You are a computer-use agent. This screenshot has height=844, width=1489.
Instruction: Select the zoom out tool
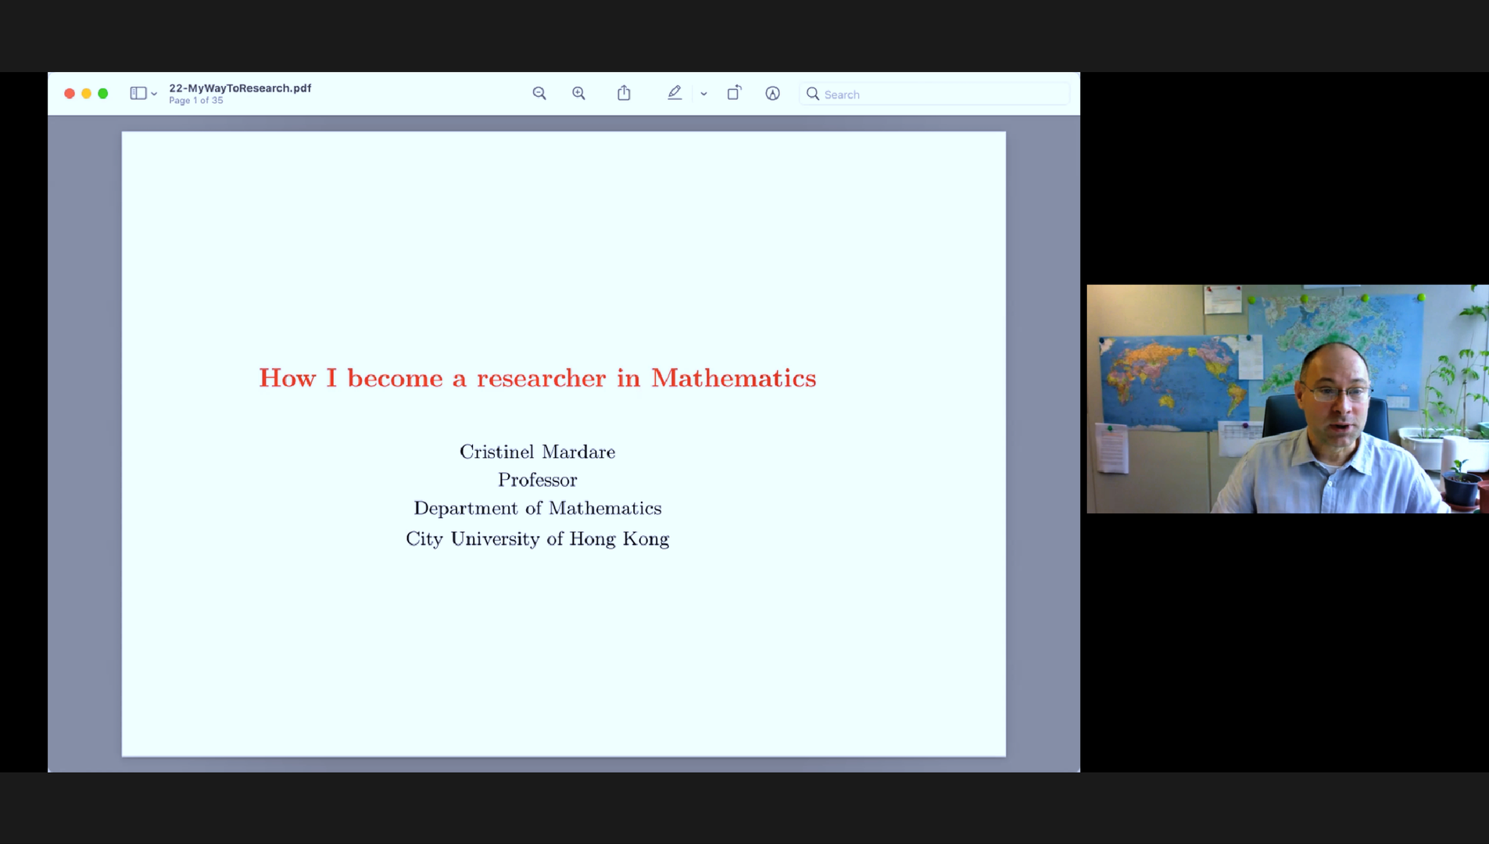coord(540,93)
